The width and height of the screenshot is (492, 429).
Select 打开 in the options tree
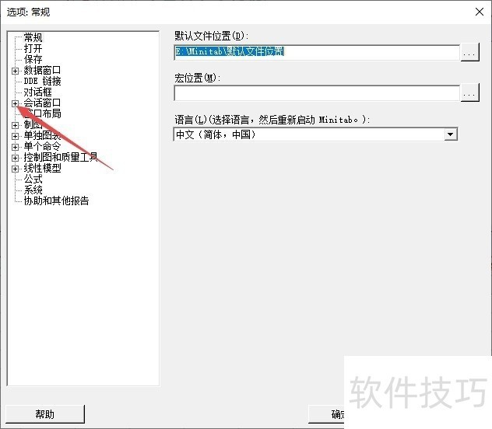pyautogui.click(x=33, y=48)
